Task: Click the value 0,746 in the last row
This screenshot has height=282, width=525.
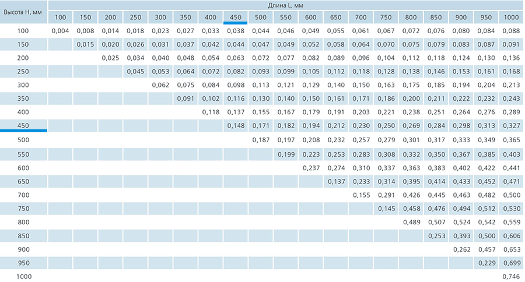Action: point(511,277)
